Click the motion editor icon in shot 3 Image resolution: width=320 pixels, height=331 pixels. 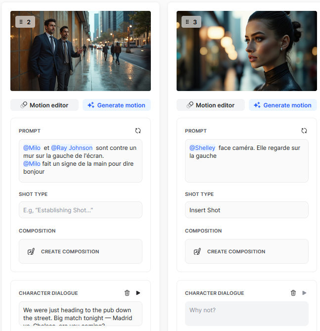(x=190, y=105)
